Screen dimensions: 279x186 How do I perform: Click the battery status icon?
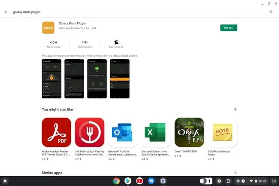tap(256, 181)
